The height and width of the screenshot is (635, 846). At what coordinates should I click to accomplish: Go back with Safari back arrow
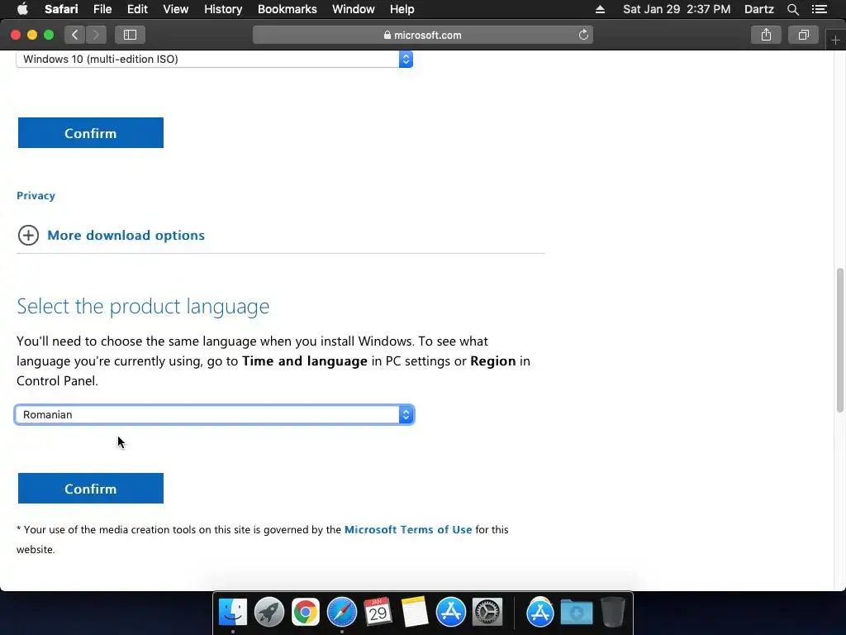pos(75,35)
